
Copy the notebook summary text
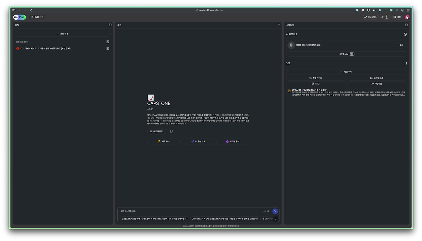[x=171, y=131]
